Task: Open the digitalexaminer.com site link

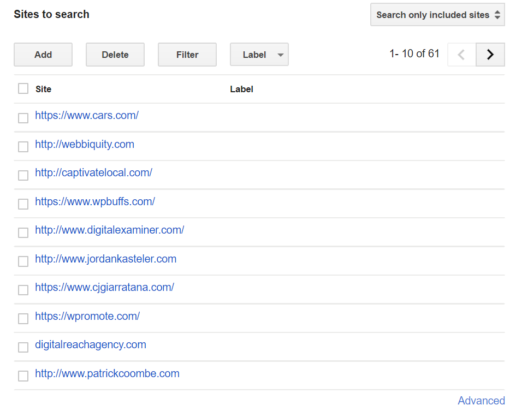Action: click(x=109, y=230)
